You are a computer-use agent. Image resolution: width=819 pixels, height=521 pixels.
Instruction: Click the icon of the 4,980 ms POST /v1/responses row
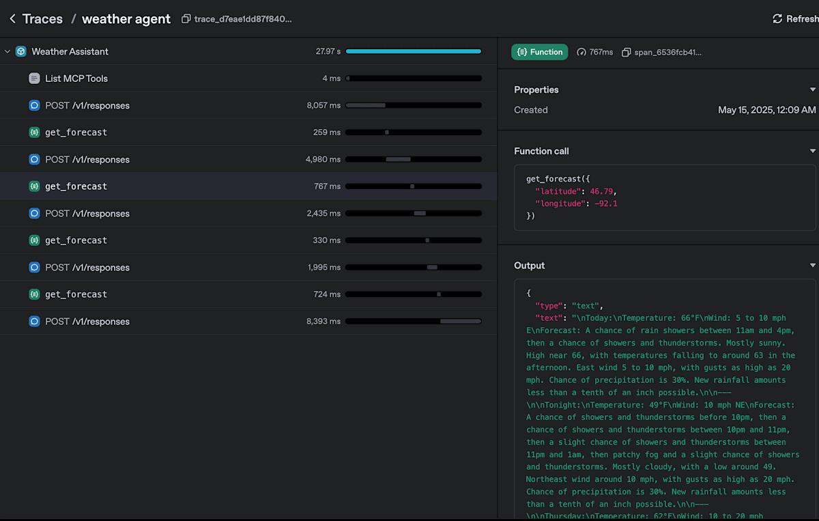34,159
